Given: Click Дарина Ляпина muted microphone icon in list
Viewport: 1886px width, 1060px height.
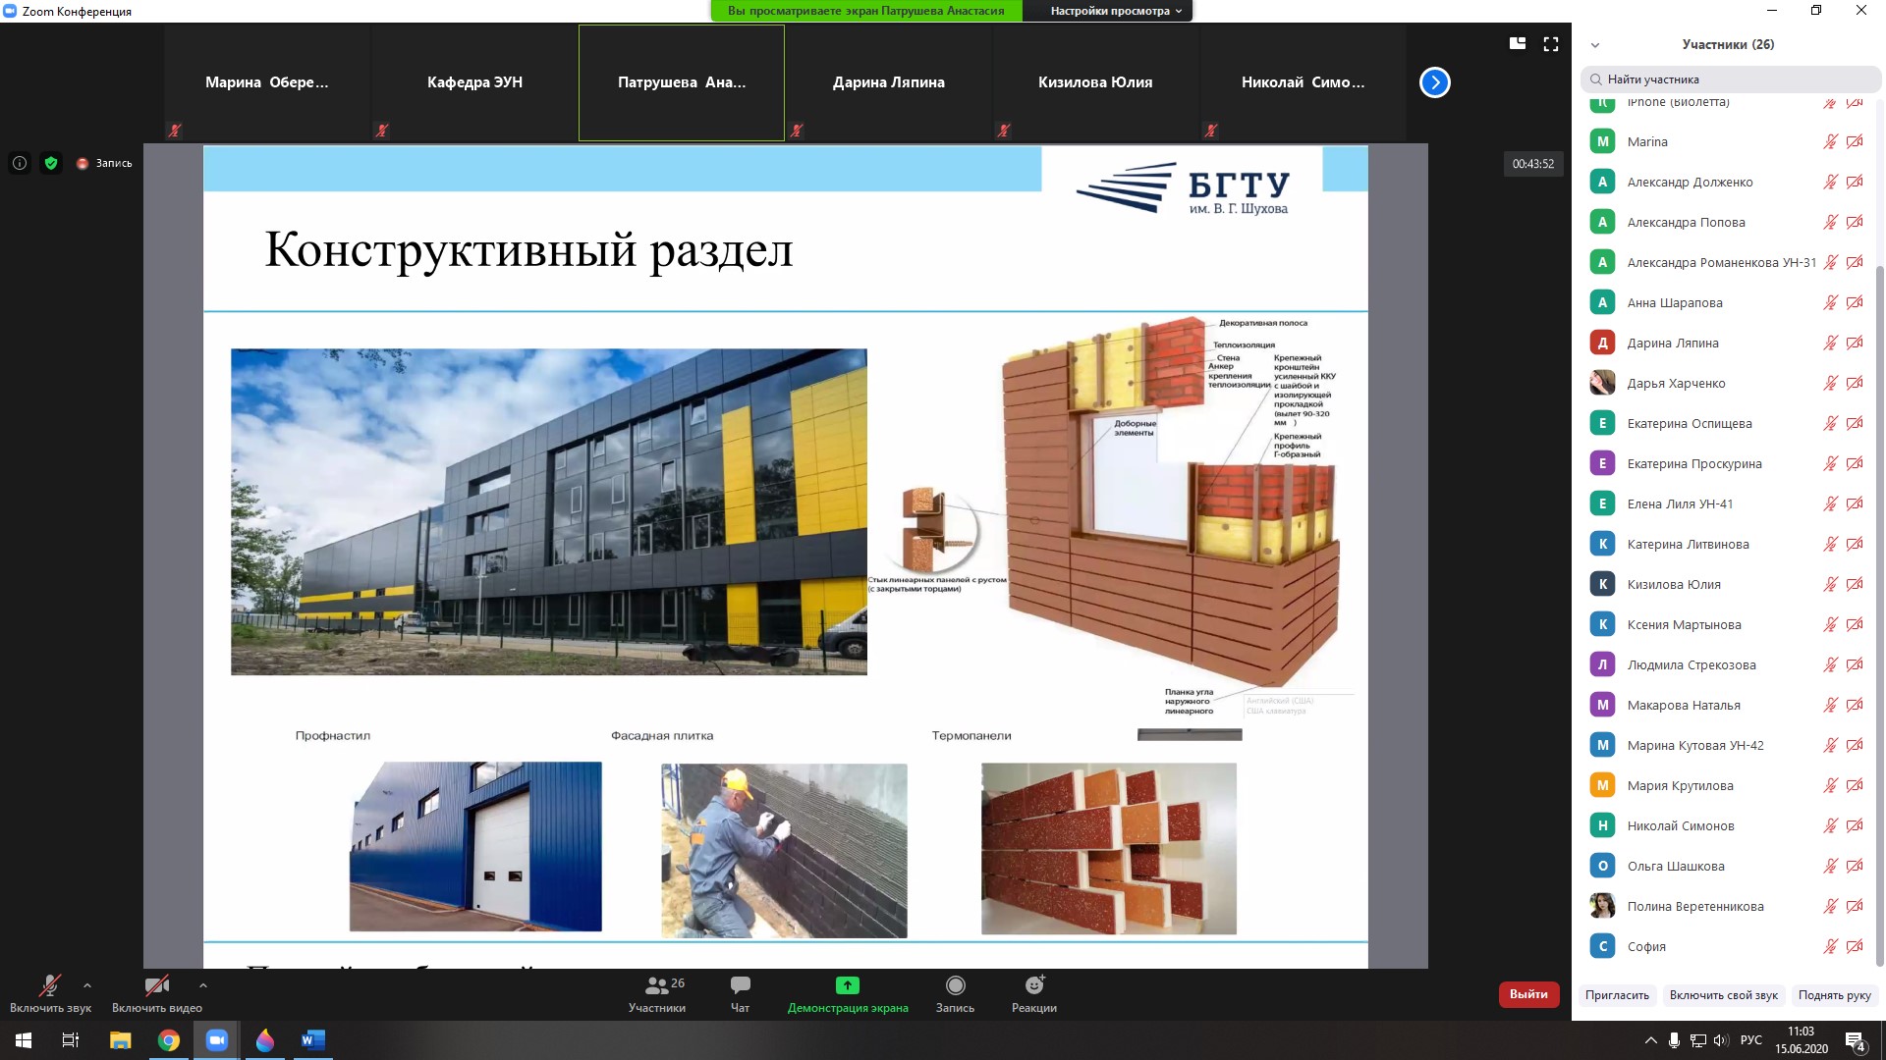Looking at the screenshot, I should point(1830,343).
